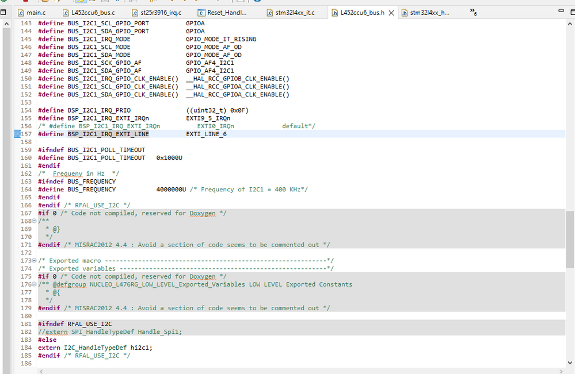Click __HAL_RCC_GPIOB_CLK_ENABLE() on line 150

[238, 79]
